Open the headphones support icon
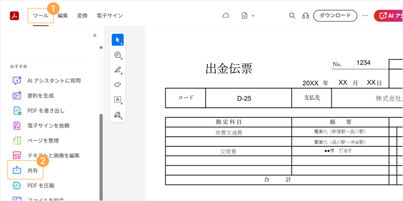Viewport: 403px width, 201px height. pos(306,16)
